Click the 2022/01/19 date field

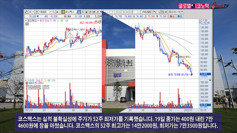(174, 12)
